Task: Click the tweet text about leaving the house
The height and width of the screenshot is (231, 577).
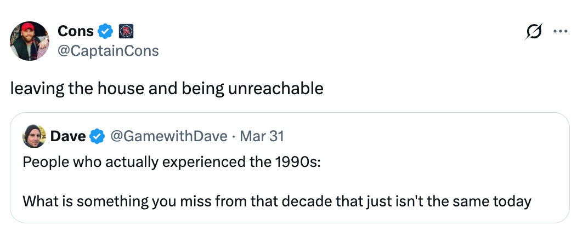Action: click(167, 88)
